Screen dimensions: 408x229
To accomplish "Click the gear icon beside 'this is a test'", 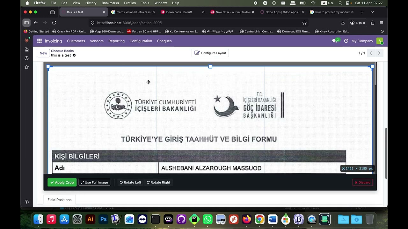I will pyautogui.click(x=74, y=55).
